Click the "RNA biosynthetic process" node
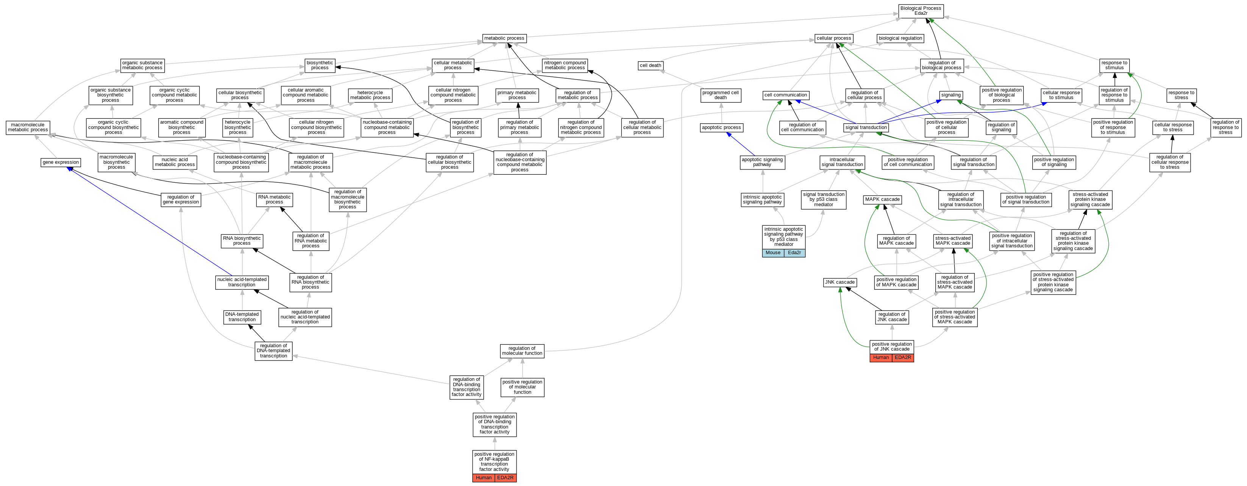The height and width of the screenshot is (486, 1247). coord(242,241)
